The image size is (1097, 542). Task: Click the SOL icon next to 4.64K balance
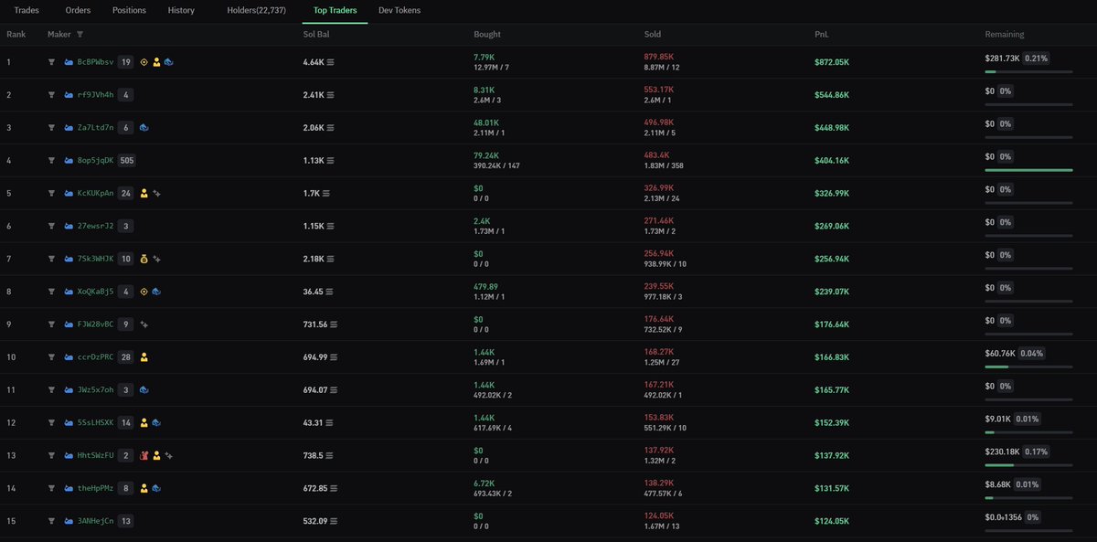point(331,62)
